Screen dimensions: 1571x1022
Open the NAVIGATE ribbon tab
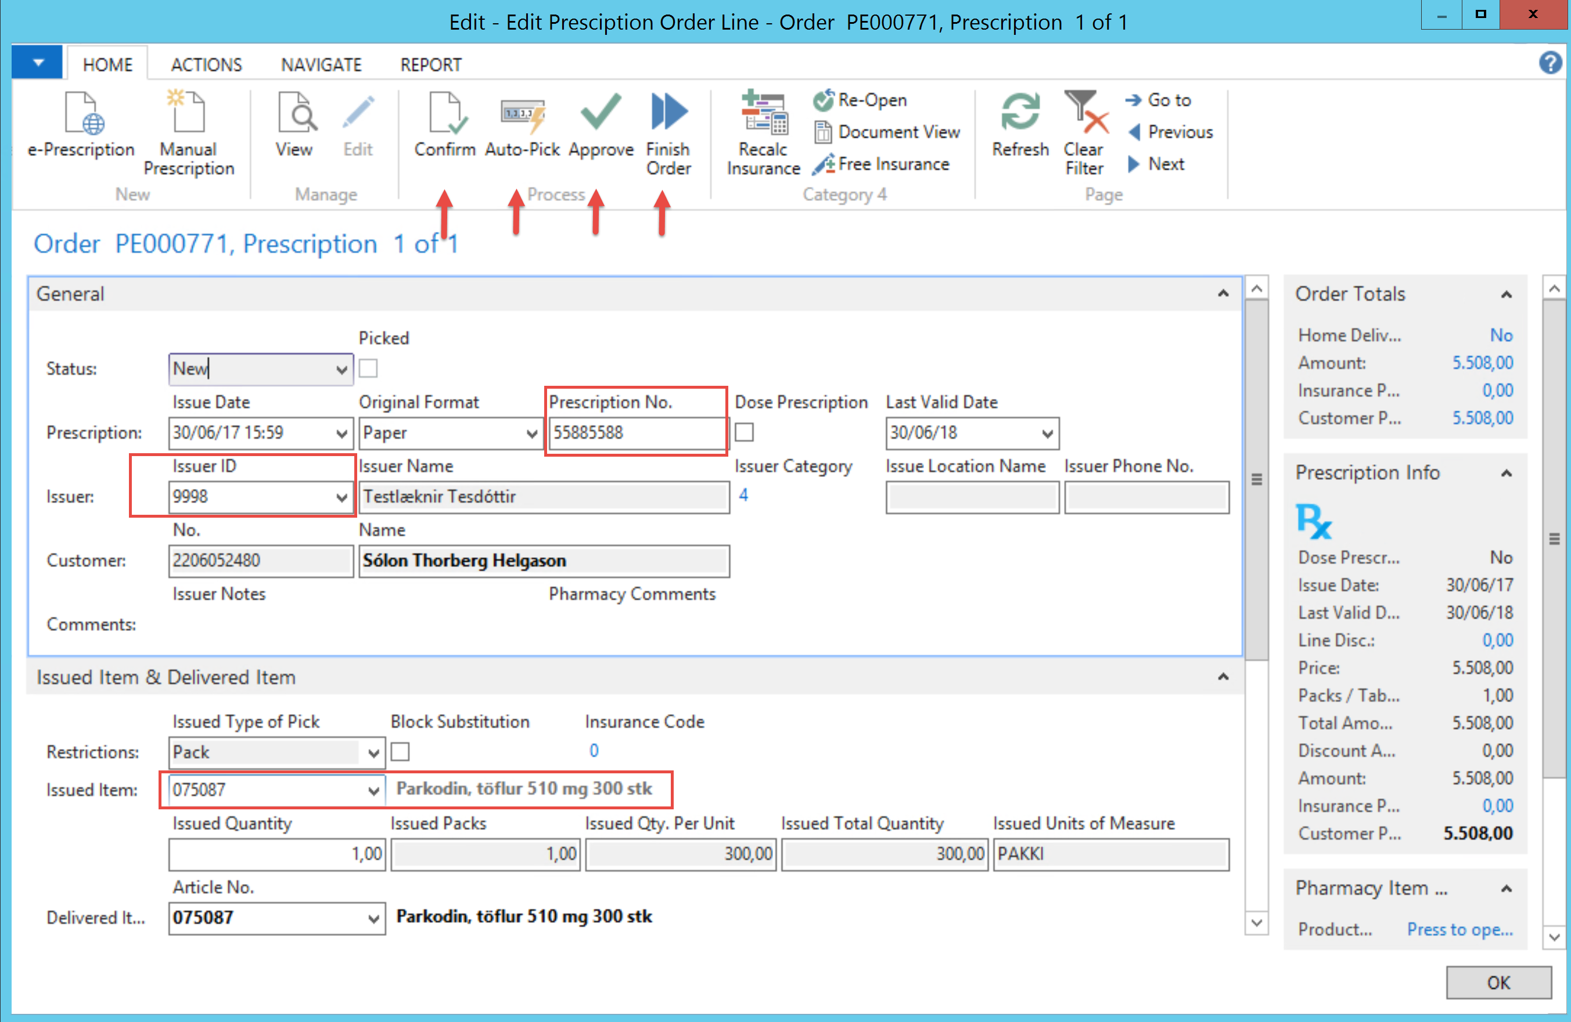pos(321,64)
